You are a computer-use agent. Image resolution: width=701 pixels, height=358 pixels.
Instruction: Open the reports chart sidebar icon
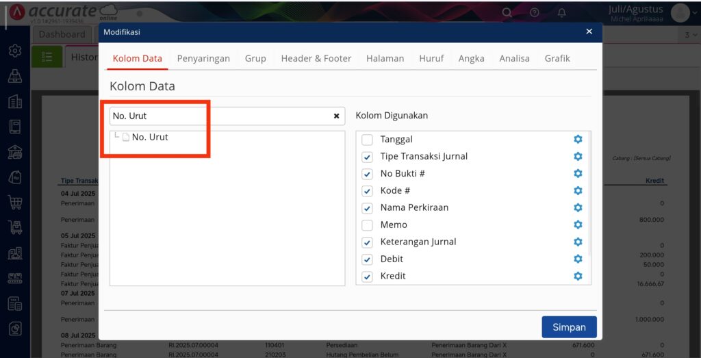[15, 329]
